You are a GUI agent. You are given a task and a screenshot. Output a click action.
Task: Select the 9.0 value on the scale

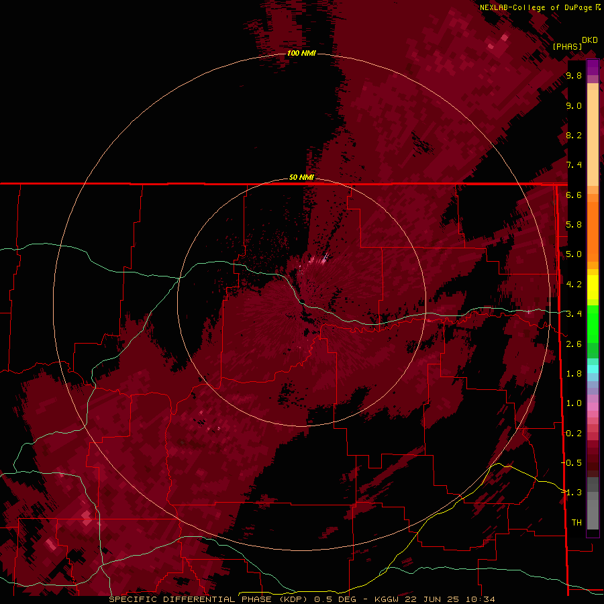(x=574, y=106)
